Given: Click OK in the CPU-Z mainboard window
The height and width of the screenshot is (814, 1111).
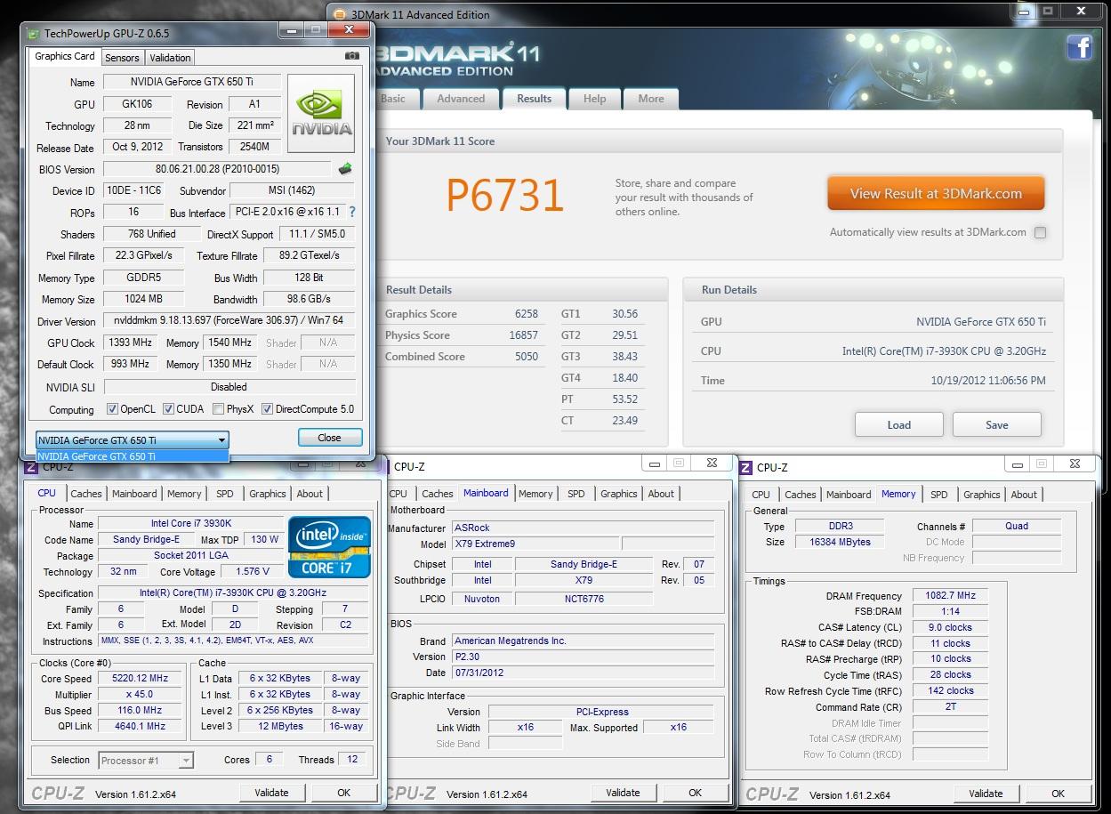Looking at the screenshot, I should pos(695,793).
